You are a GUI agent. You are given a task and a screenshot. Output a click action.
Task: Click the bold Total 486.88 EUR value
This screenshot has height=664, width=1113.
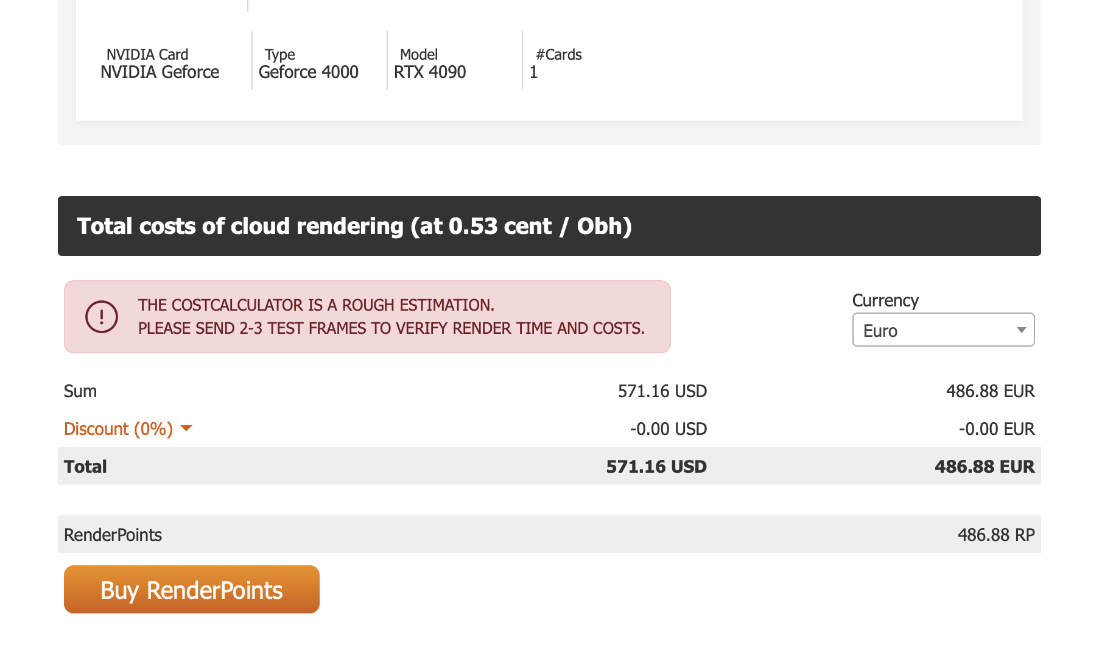pyautogui.click(x=984, y=467)
